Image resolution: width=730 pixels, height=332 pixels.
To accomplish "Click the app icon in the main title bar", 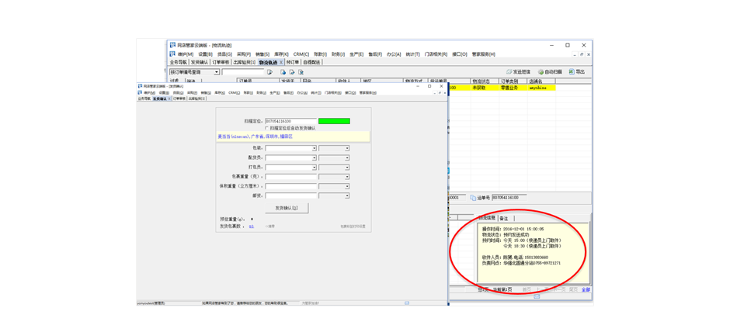I will coord(172,46).
